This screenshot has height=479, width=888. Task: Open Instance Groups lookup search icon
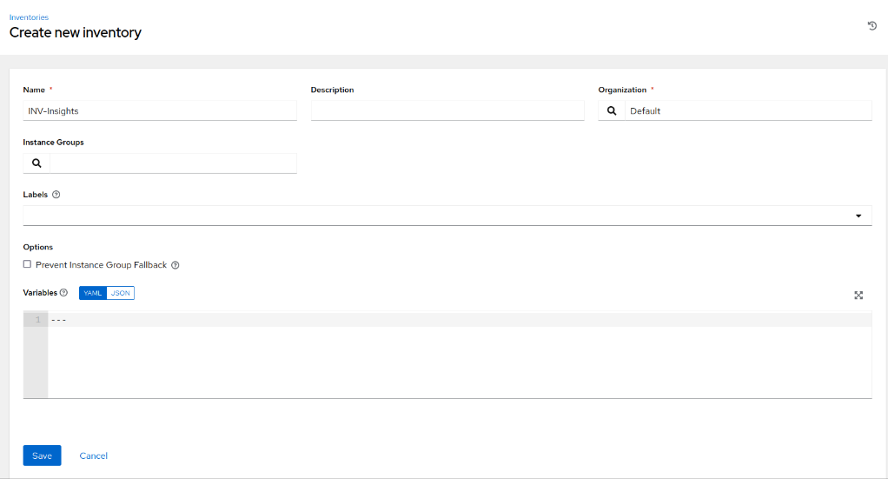pos(36,163)
